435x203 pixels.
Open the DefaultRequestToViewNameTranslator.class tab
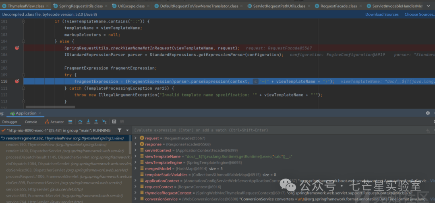[199, 6]
